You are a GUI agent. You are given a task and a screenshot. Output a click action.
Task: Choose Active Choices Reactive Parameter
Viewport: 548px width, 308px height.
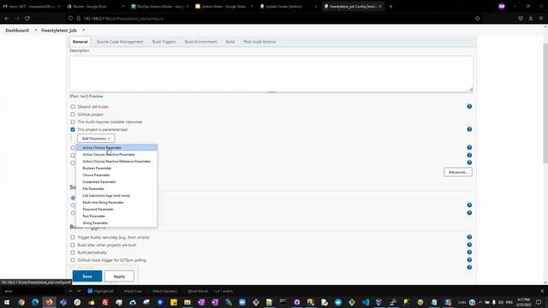click(x=116, y=154)
